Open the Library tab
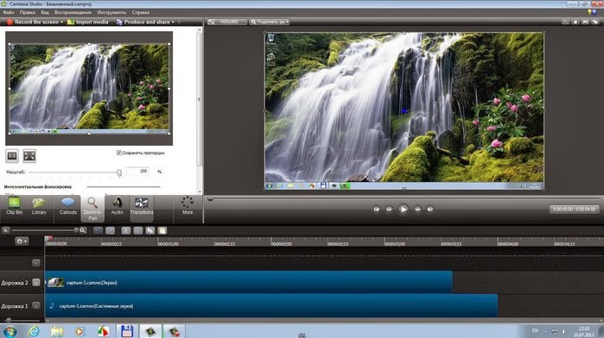 click(x=39, y=206)
